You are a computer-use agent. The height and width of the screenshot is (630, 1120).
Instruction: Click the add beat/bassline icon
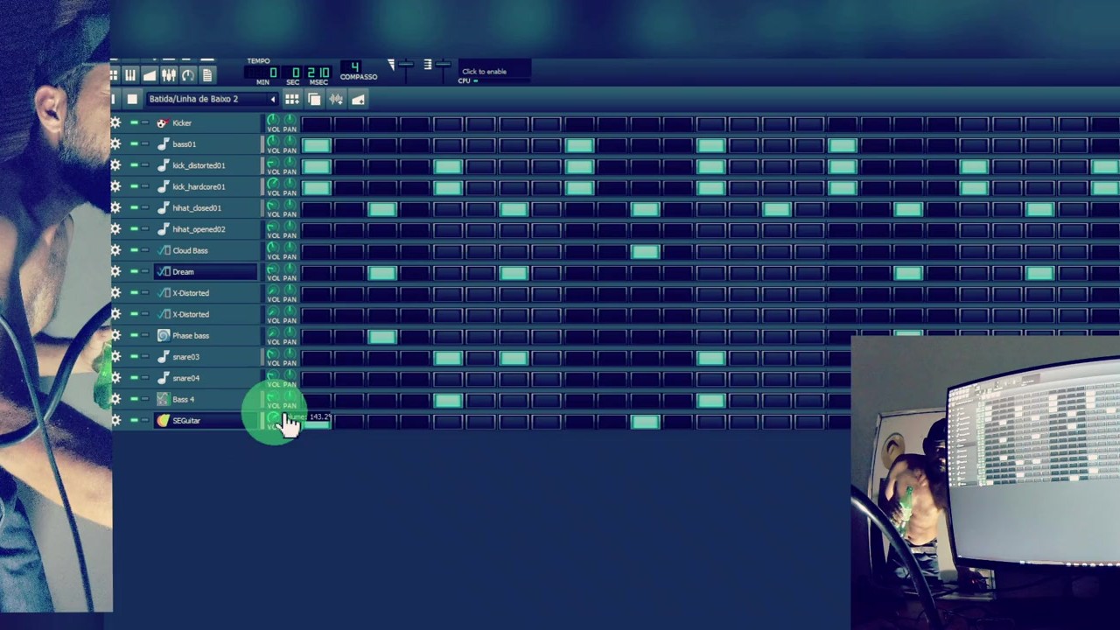pyautogui.click(x=292, y=100)
